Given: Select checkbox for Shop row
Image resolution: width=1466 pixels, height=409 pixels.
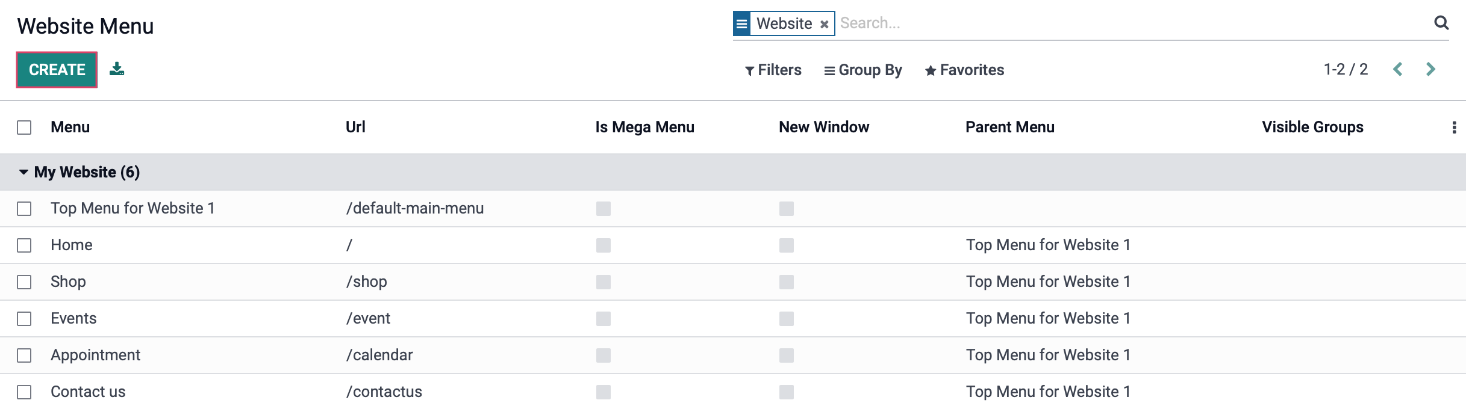Looking at the screenshot, I should click(x=24, y=282).
